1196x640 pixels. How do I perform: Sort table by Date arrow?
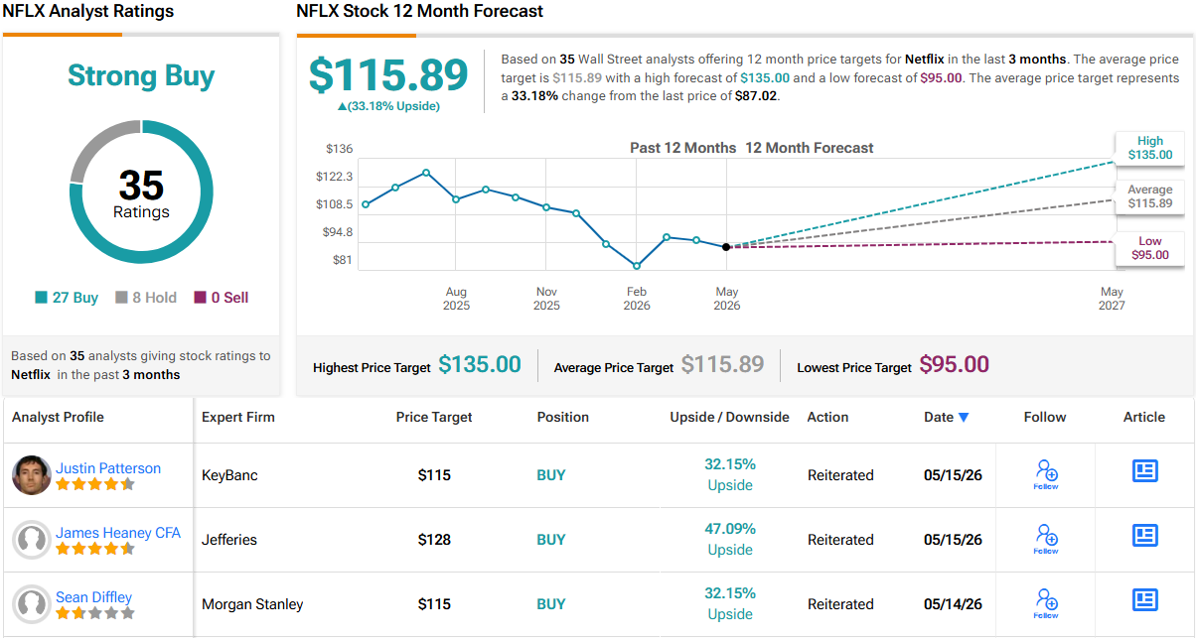coord(964,418)
